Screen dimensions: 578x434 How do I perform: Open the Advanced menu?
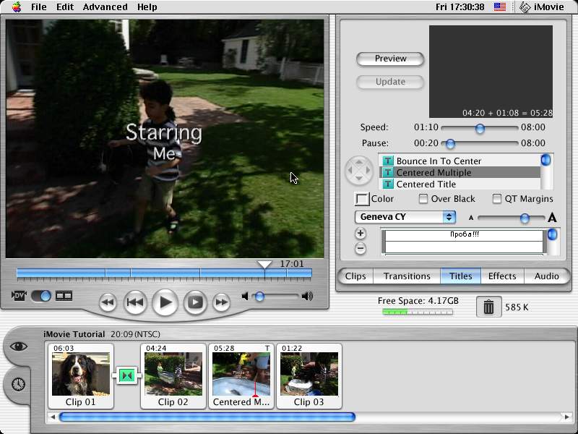click(x=105, y=7)
